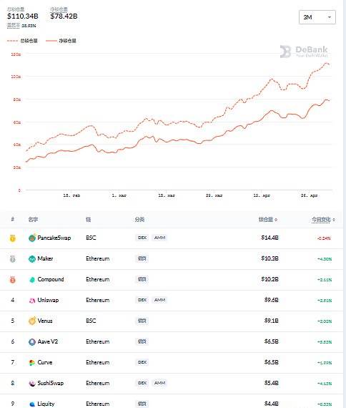Screen dimensions: 346x408
Task: Open the SushiSwap protocol name link
Action: tap(51, 383)
